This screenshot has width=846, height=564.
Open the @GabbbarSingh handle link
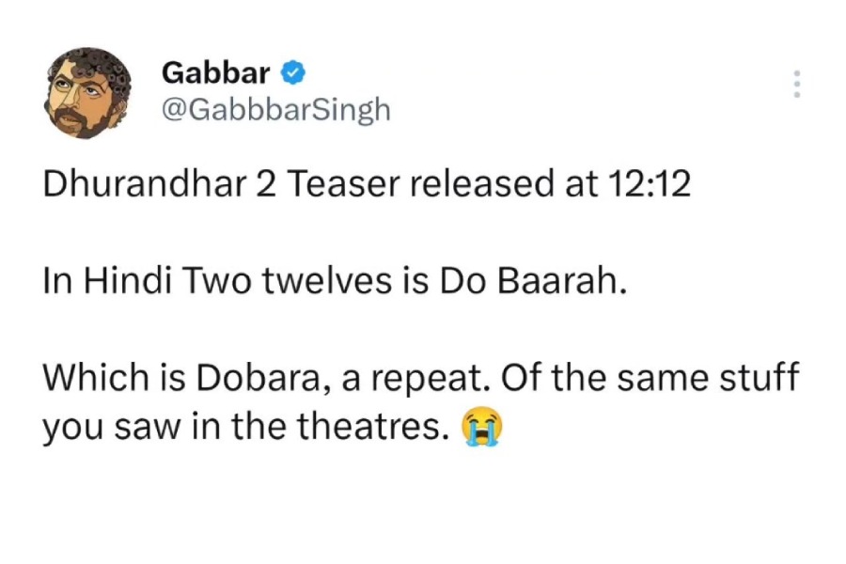275,109
